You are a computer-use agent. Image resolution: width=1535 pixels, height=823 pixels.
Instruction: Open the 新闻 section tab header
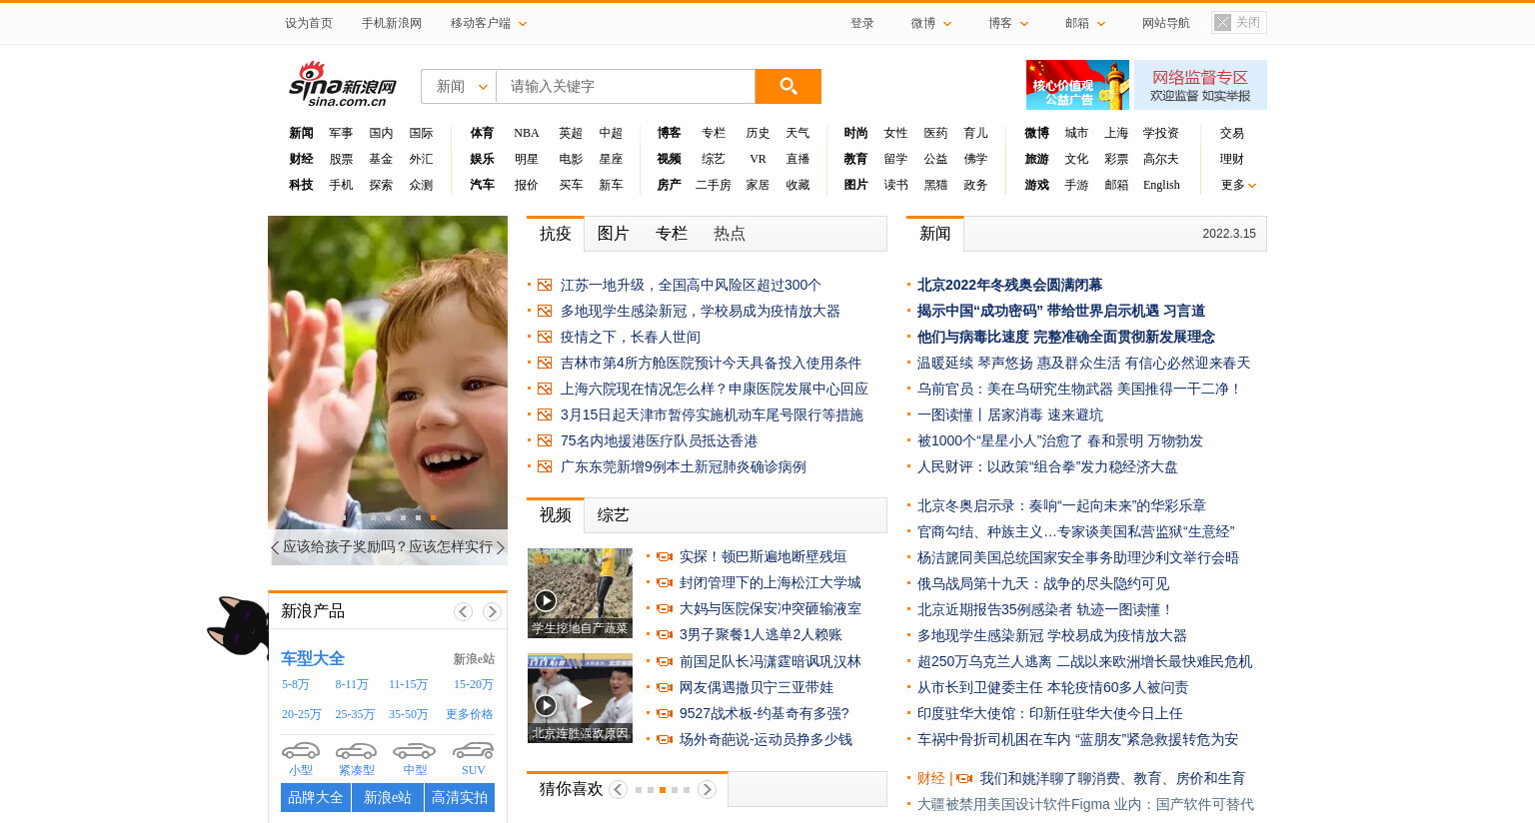click(935, 234)
